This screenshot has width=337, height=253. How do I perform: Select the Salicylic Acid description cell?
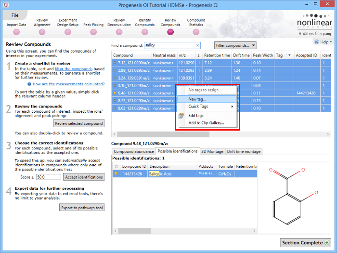172,173
